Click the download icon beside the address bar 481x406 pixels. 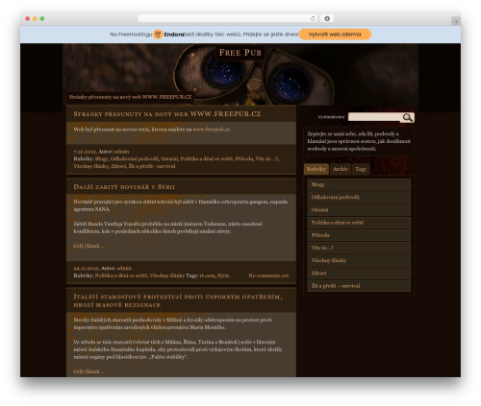(327, 18)
